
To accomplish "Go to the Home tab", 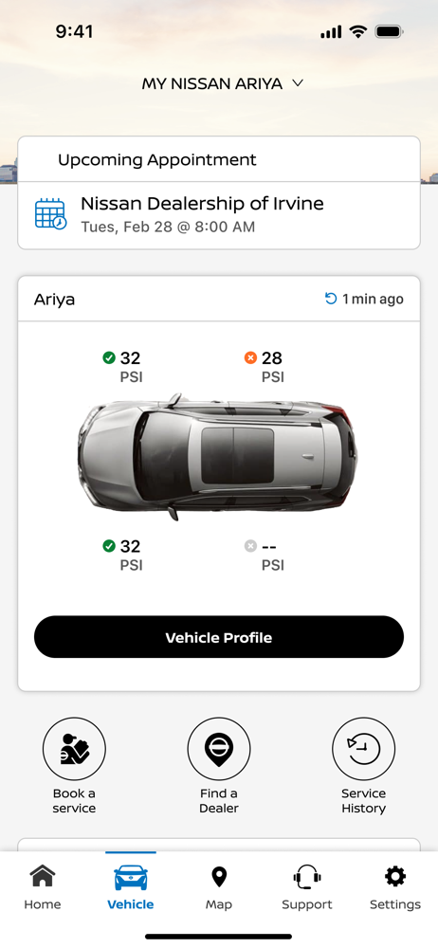I will point(43,887).
